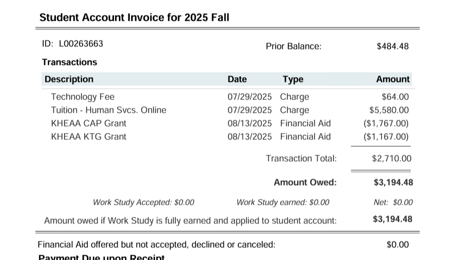The height and width of the screenshot is (260, 462).
Task: Click the Amount column header
Action: click(x=393, y=79)
